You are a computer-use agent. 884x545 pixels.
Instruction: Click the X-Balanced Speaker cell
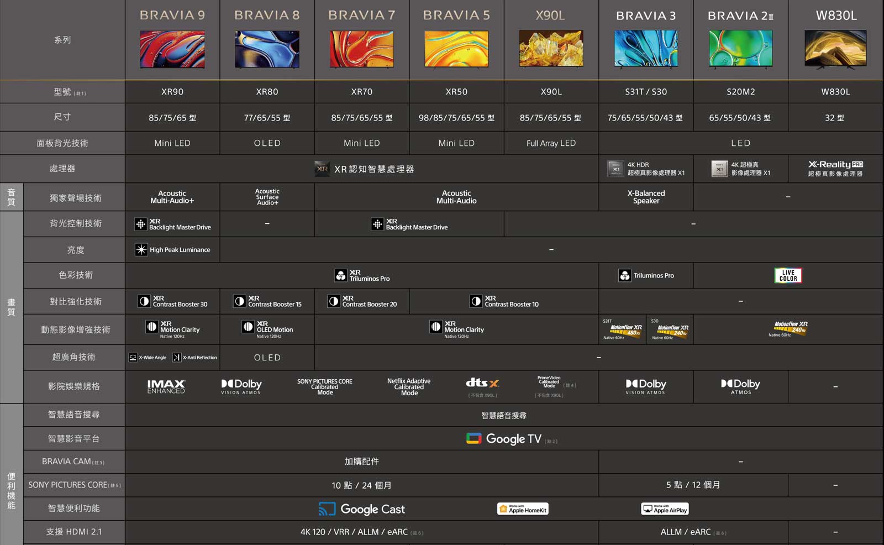(646, 197)
